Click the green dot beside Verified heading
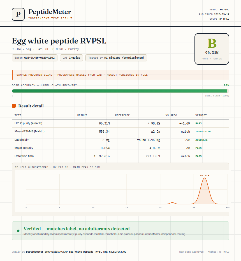Image resolution: width=241 pixels, height=261 pixels. [x=18, y=231]
